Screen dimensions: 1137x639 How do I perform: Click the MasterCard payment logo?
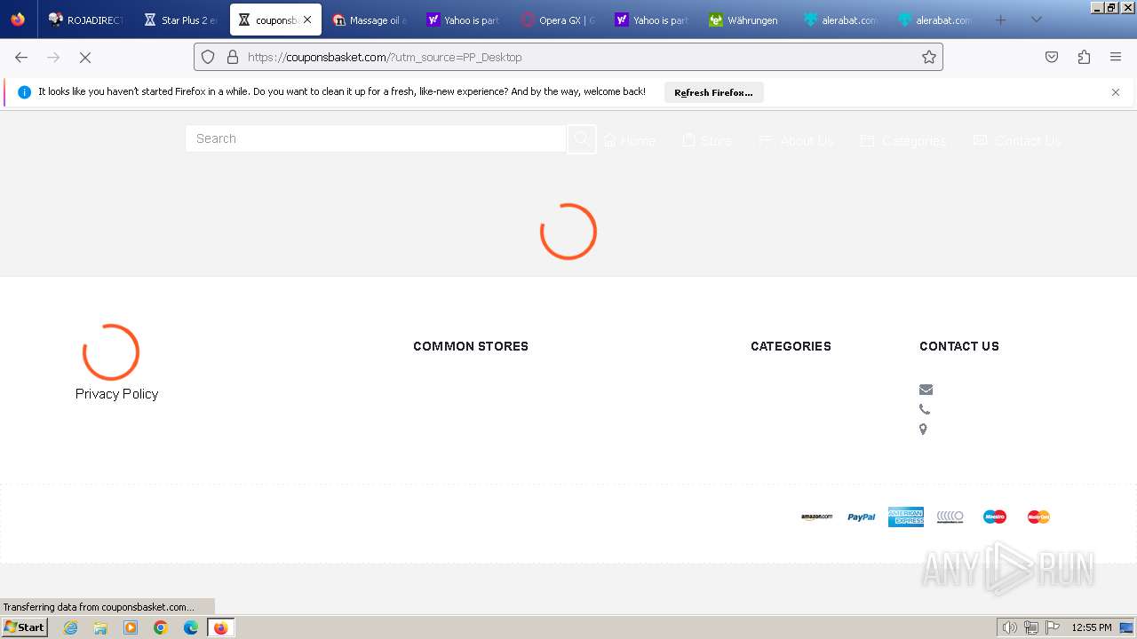coord(1039,517)
